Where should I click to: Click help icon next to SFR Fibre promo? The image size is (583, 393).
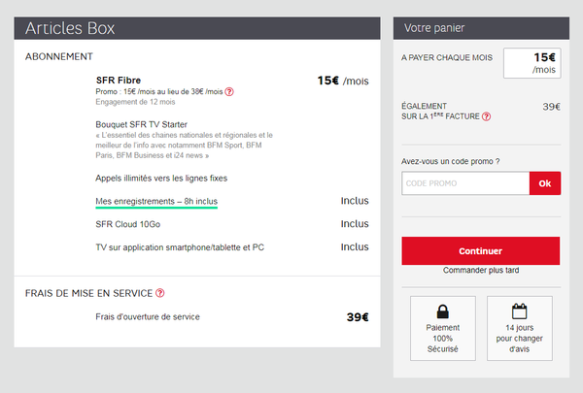point(229,92)
